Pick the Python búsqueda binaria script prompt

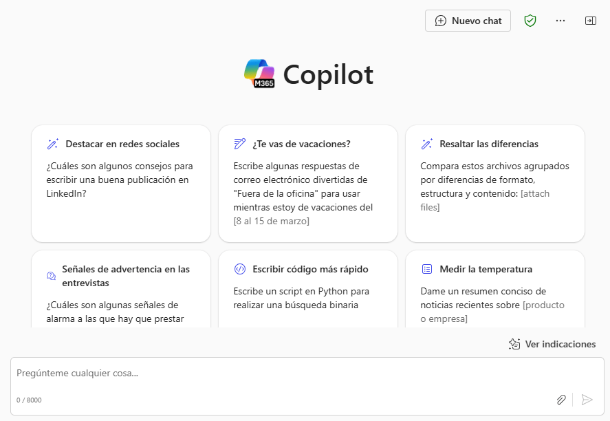[308, 289]
